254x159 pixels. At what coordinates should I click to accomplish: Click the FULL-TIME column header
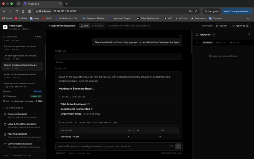[134, 130]
